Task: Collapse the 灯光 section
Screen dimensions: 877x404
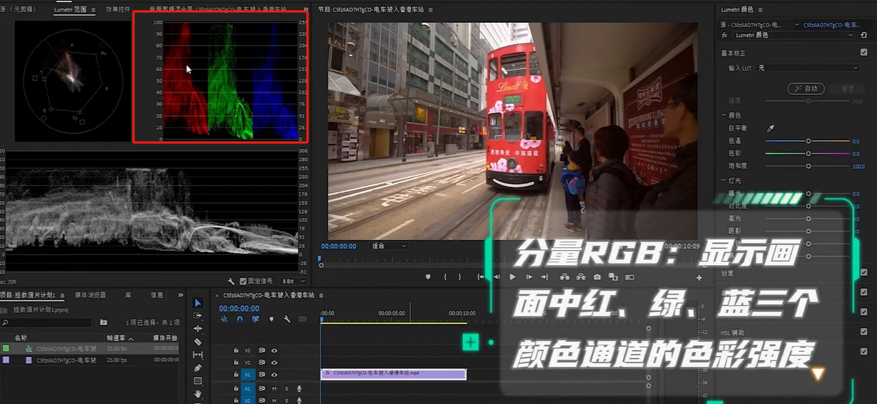Action: pyautogui.click(x=724, y=180)
